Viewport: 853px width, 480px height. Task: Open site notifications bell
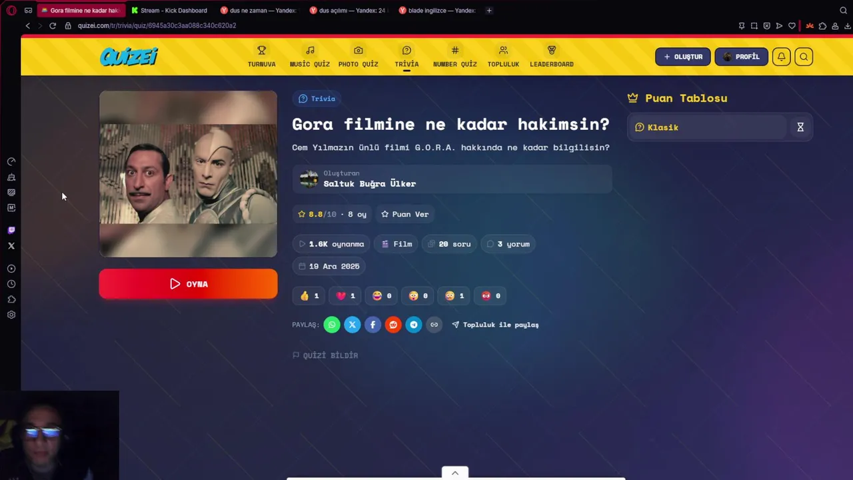(781, 57)
